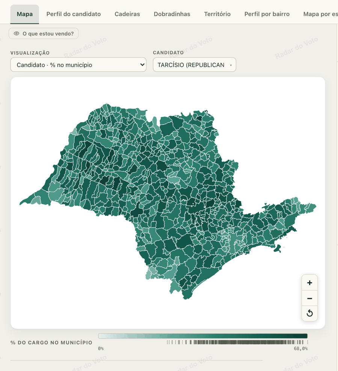Image resolution: width=338 pixels, height=371 pixels.
Task: Switch to 'Perfil por bairro' tab
Action: coord(267,14)
